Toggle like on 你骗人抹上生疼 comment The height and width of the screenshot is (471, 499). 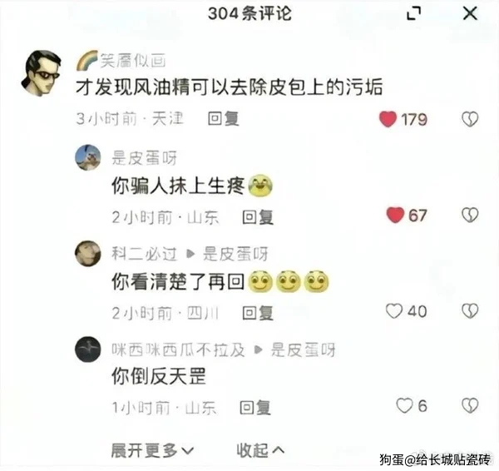pos(395,215)
